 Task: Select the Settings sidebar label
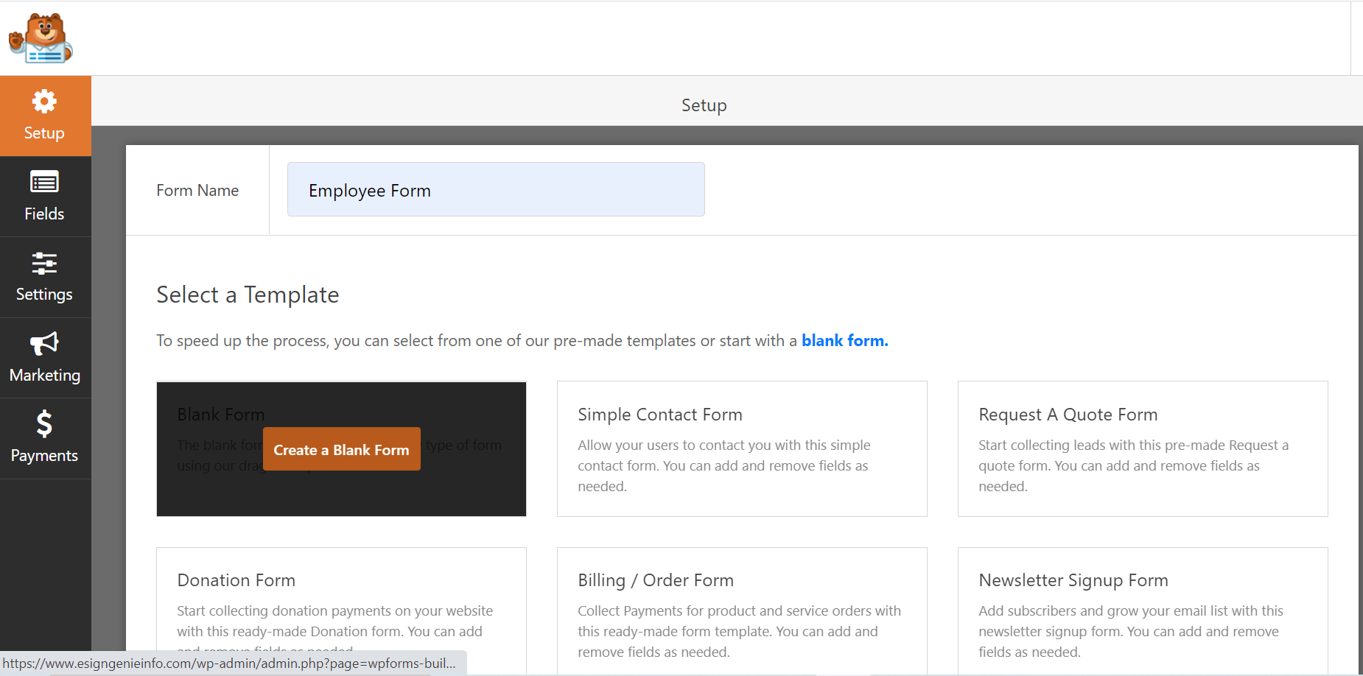point(44,295)
